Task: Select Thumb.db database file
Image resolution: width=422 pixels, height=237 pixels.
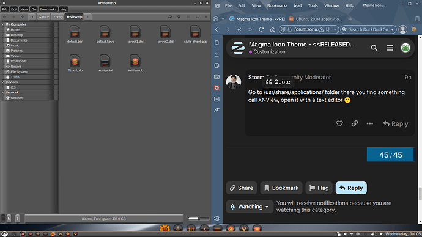Action: click(75, 60)
